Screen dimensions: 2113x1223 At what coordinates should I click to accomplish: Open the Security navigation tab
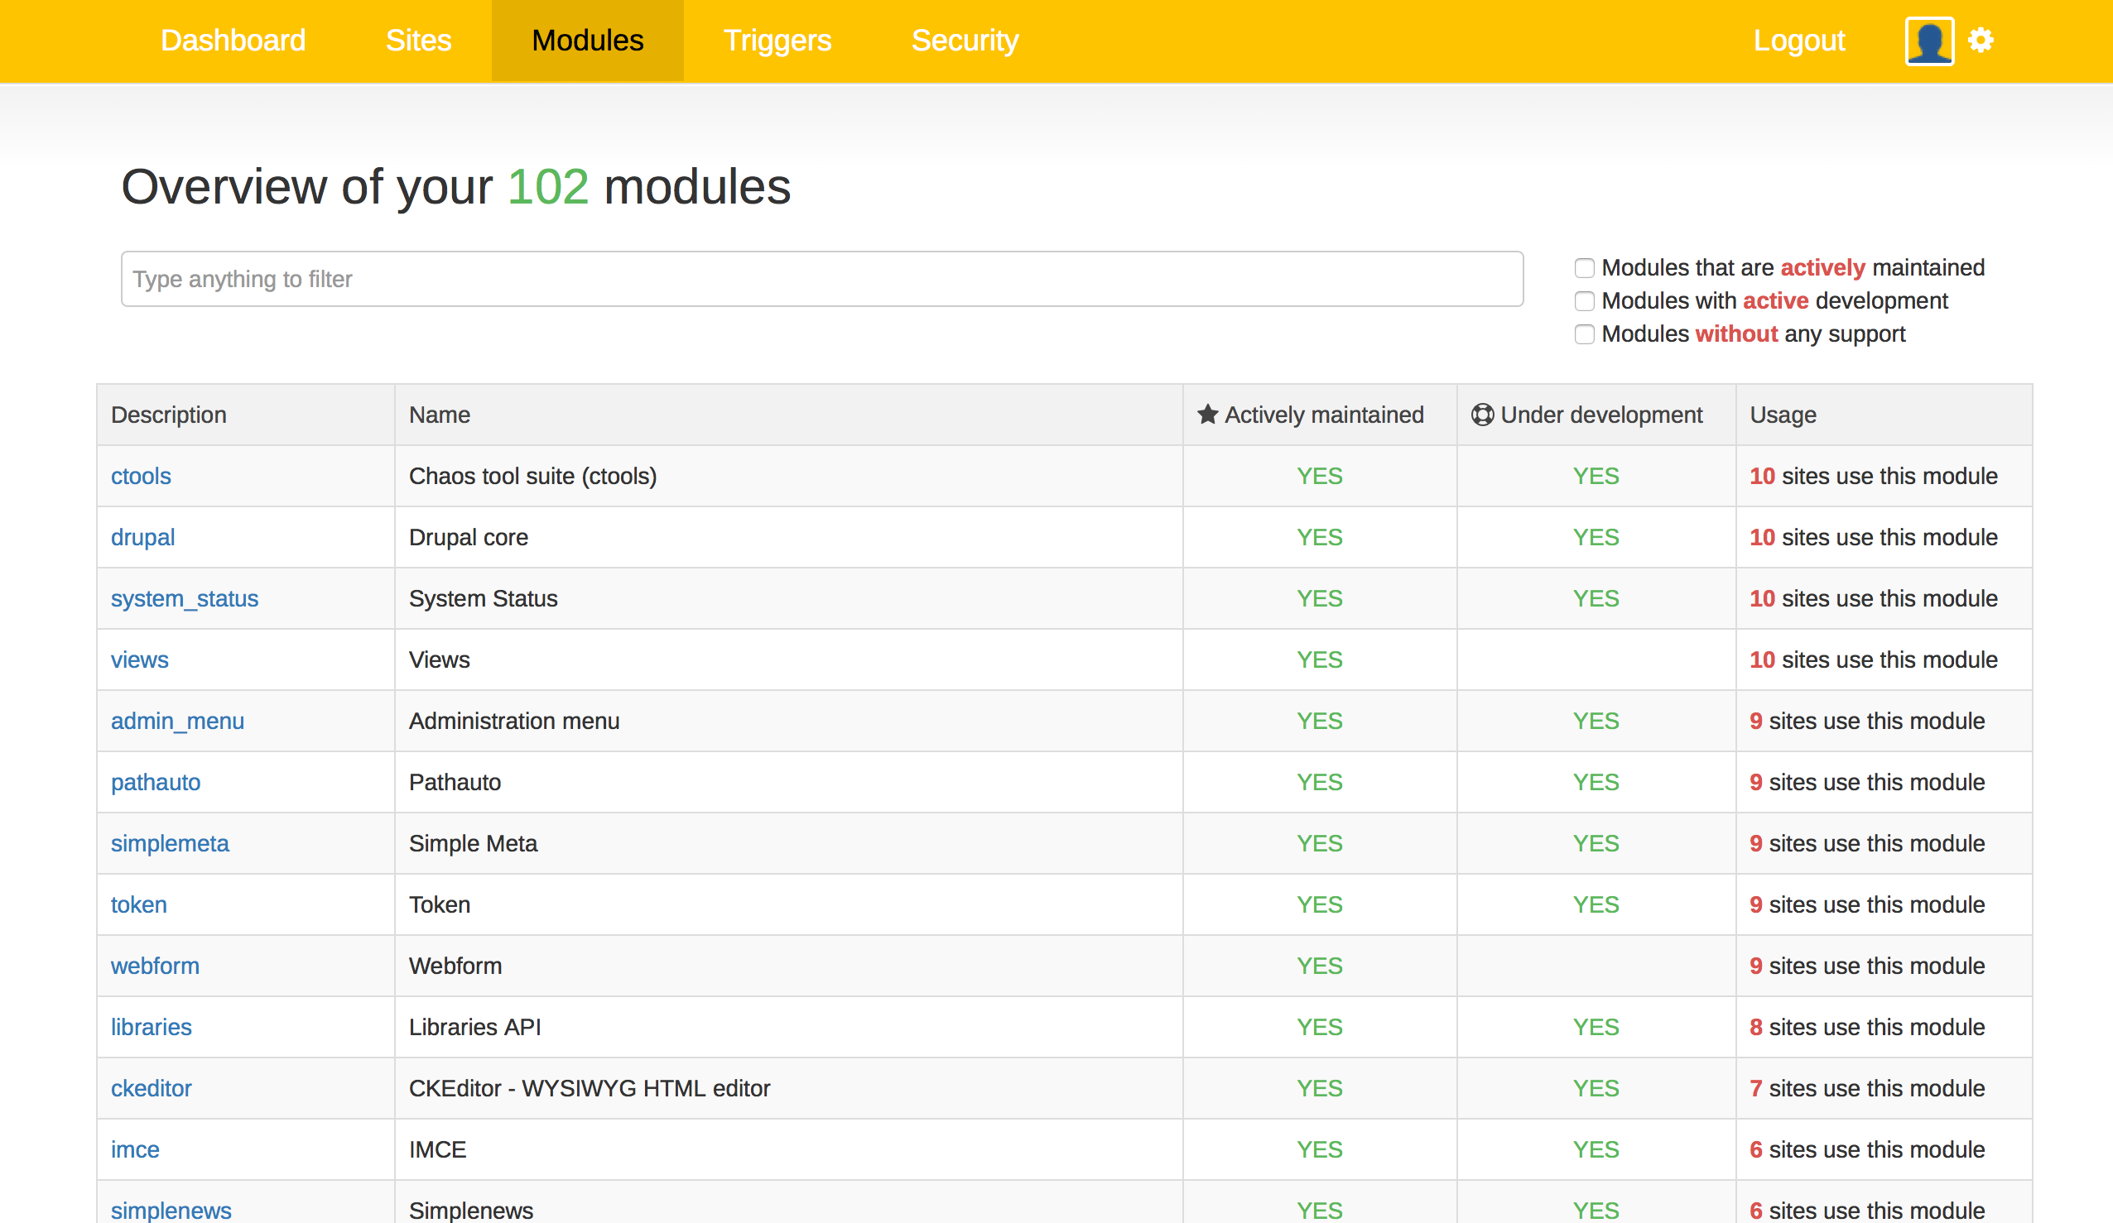click(965, 41)
